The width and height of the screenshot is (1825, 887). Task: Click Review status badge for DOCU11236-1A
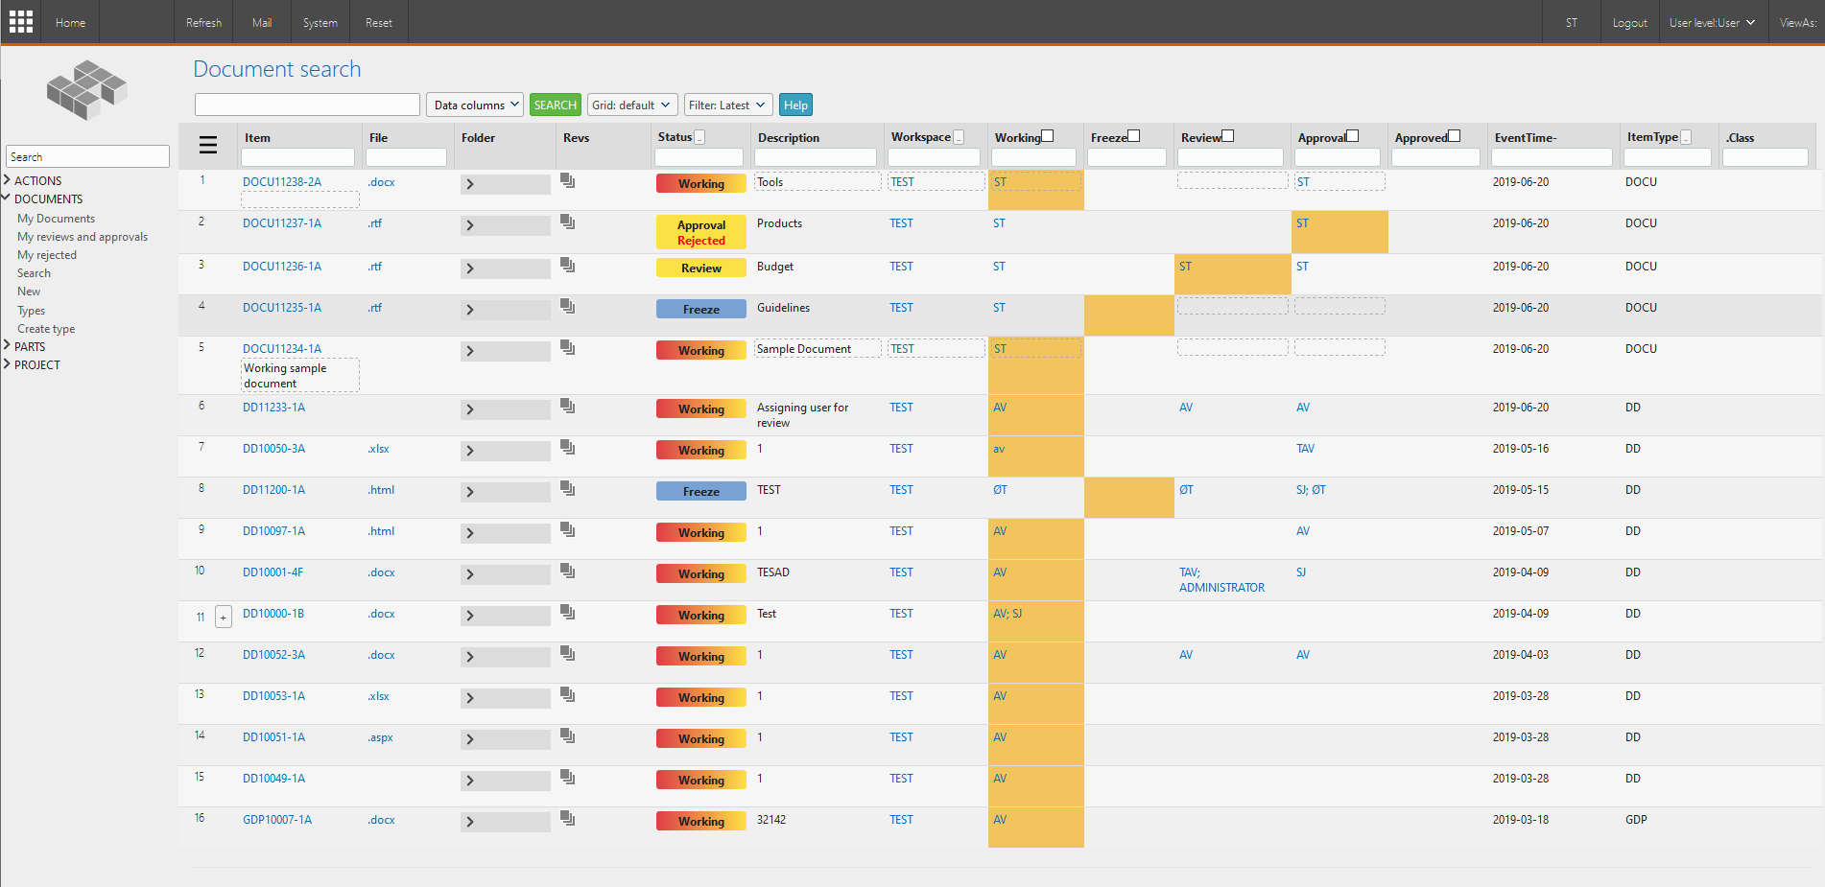coord(701,268)
